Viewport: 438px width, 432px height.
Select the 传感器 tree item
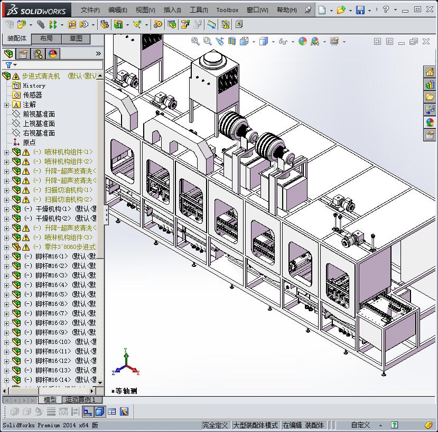click(x=32, y=95)
